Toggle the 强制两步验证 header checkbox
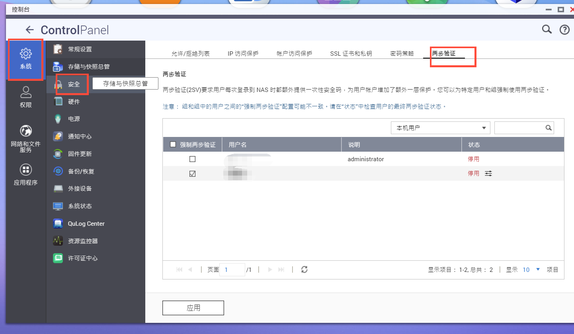 click(x=173, y=145)
